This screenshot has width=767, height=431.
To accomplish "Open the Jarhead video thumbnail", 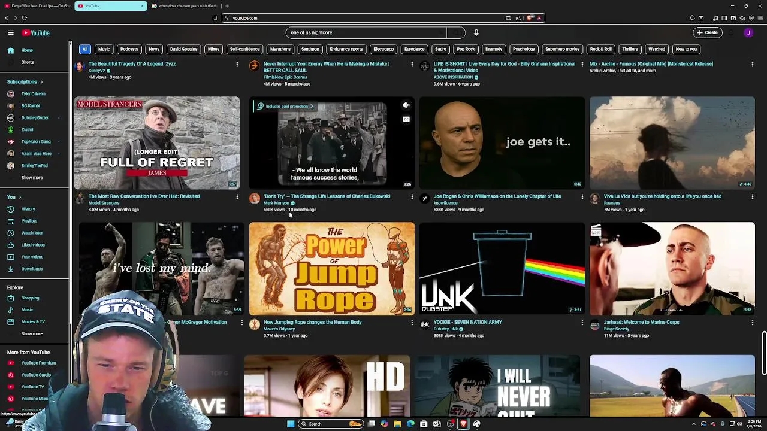I will click(672, 269).
